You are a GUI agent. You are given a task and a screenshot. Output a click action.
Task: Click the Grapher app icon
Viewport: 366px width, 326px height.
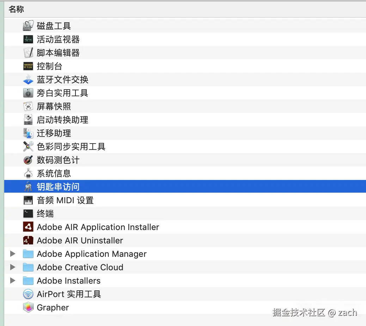(28, 308)
